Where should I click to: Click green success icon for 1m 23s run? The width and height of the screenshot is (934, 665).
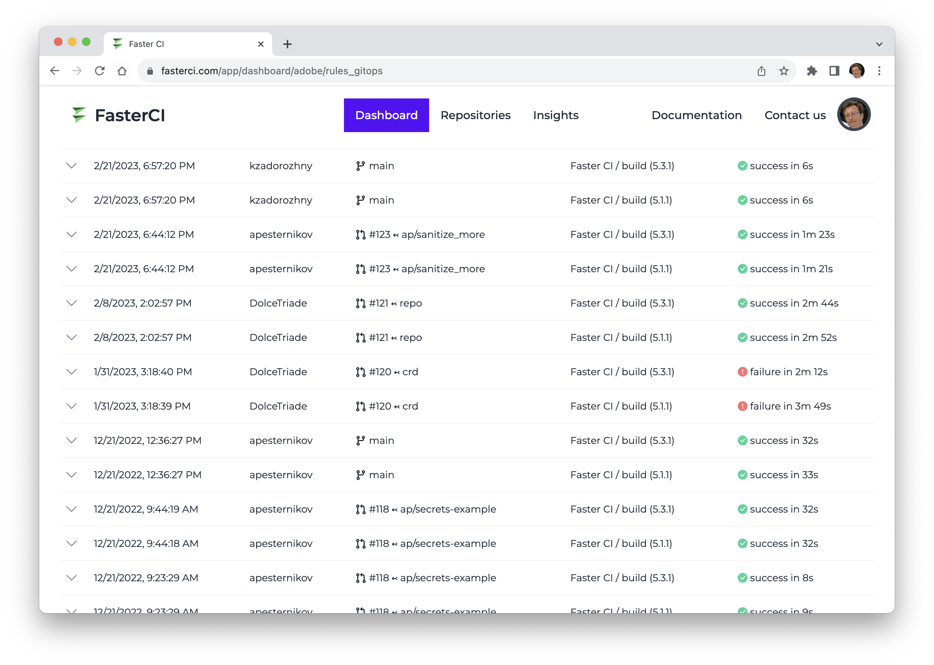(742, 235)
